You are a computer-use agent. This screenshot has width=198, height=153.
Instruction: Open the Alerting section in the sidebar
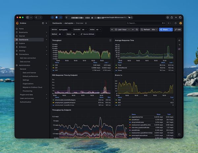coord(22,50)
